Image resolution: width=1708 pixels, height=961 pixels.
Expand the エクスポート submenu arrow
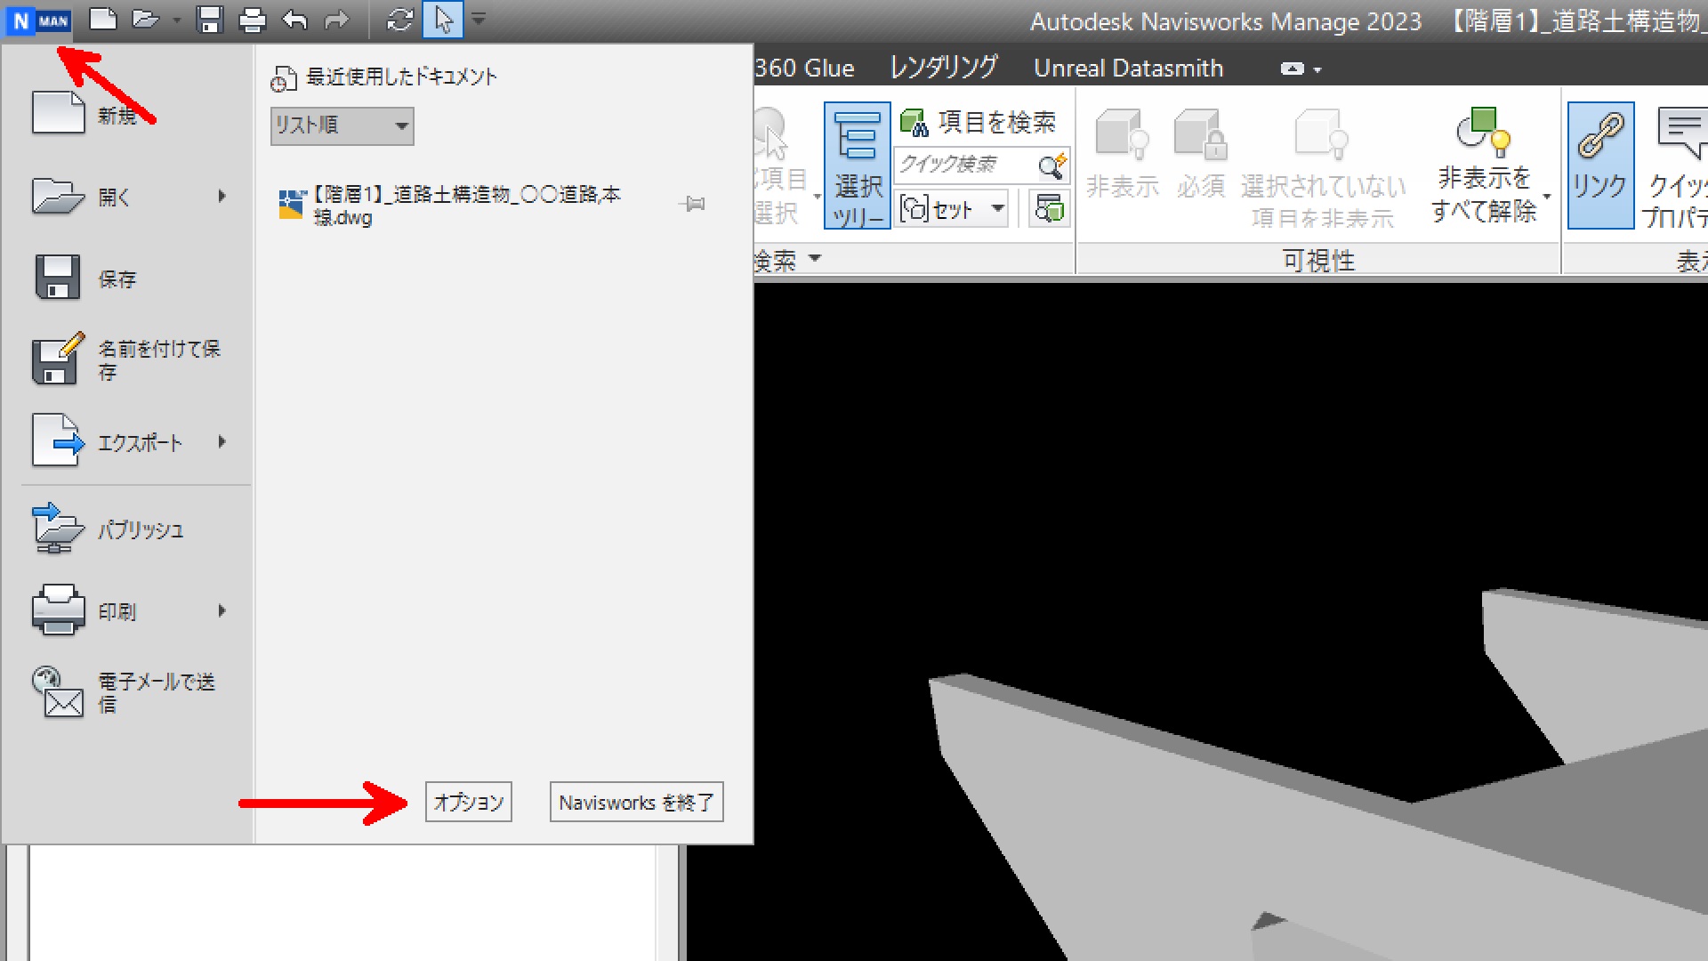222,441
